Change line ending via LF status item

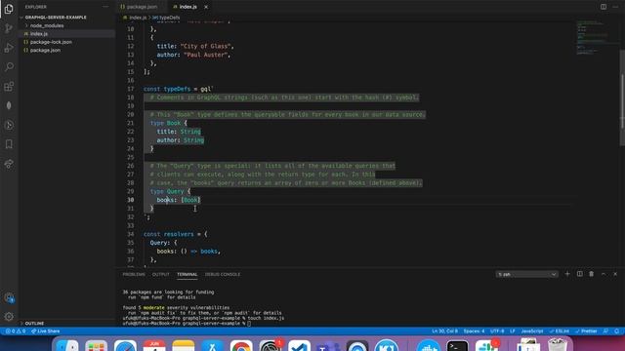point(513,331)
